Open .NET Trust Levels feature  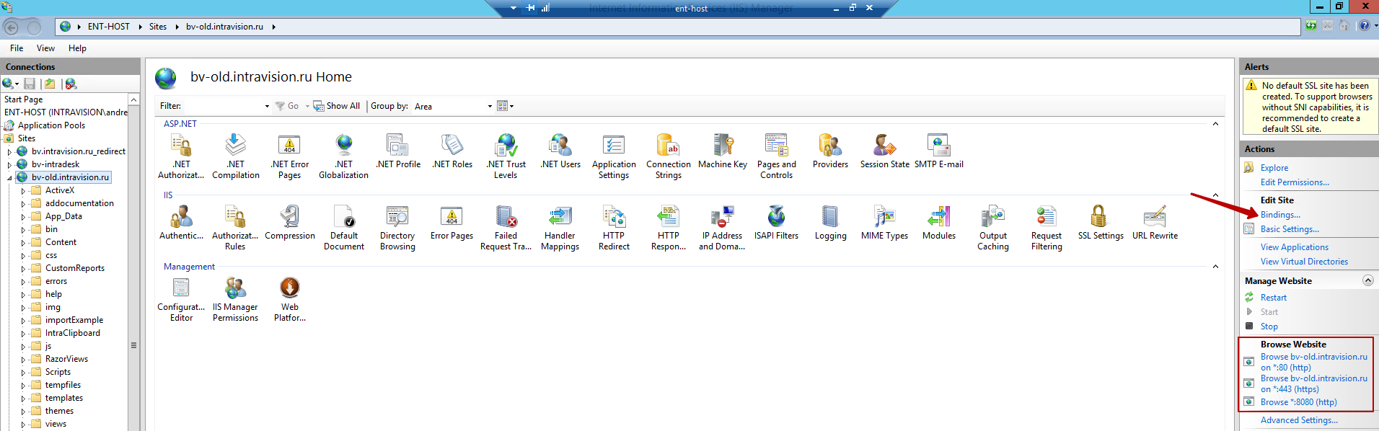click(x=506, y=156)
